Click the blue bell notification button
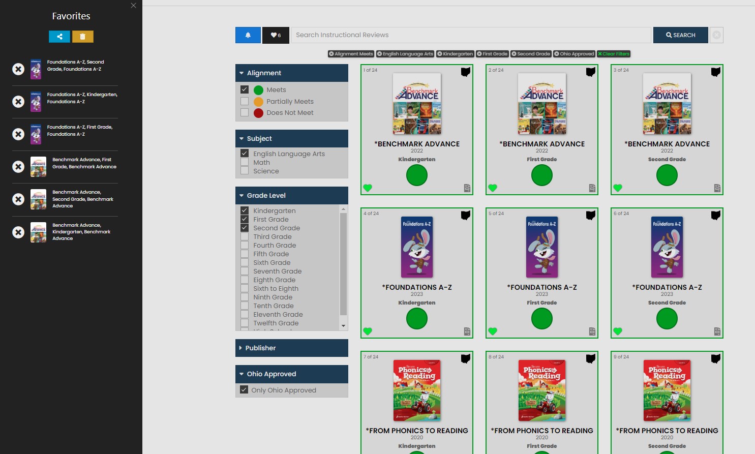This screenshot has height=454, width=755. point(248,35)
